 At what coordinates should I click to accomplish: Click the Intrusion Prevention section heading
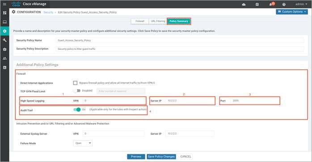pyautogui.click(x=63, y=124)
